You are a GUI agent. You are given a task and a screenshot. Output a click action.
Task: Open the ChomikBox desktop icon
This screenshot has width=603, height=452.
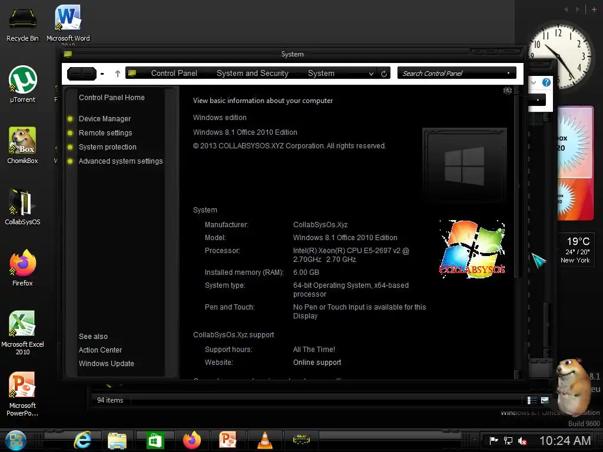(x=23, y=145)
